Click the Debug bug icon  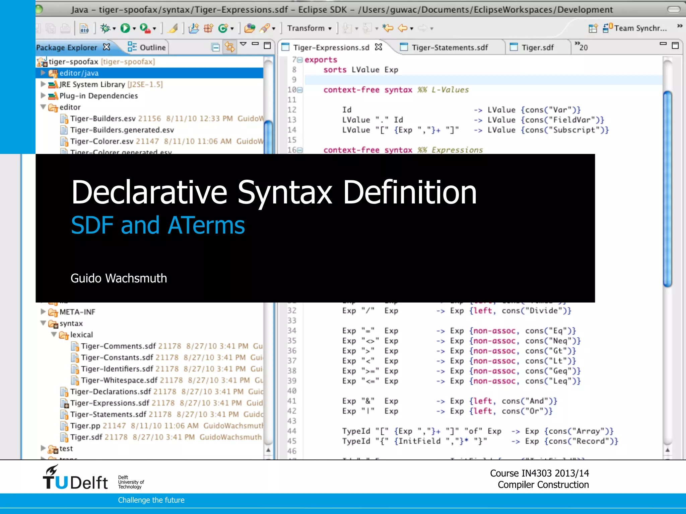[x=105, y=28]
